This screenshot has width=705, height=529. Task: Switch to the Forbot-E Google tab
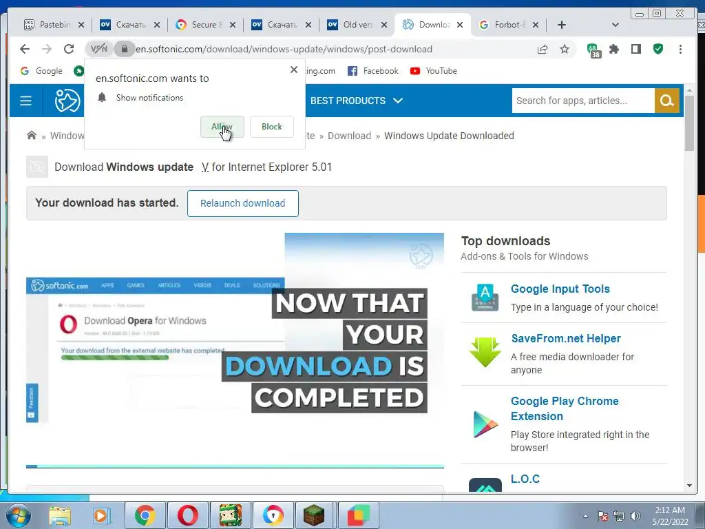pyautogui.click(x=509, y=25)
